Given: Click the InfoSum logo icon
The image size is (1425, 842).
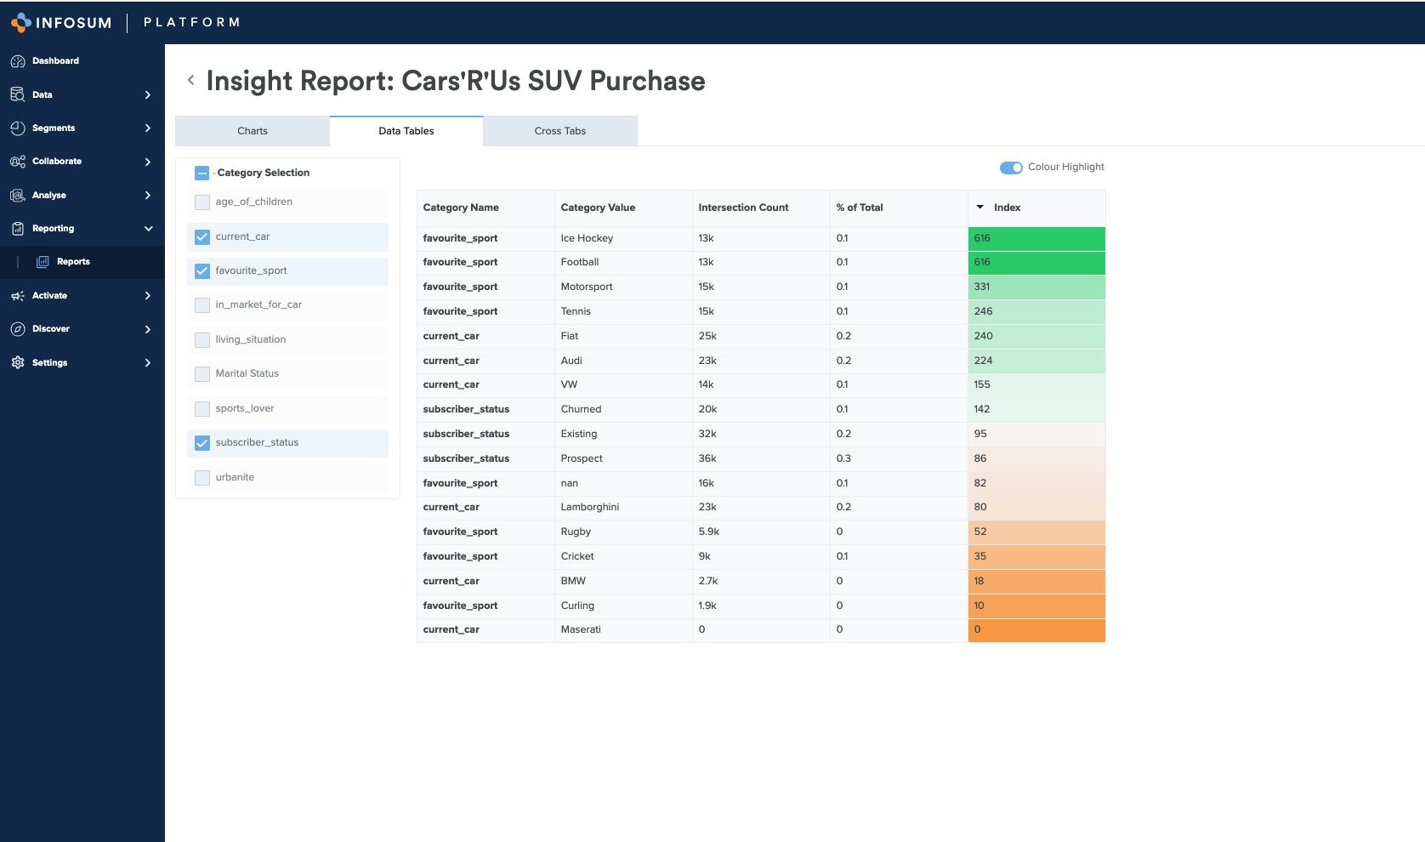Looking at the screenshot, I should coord(21,23).
